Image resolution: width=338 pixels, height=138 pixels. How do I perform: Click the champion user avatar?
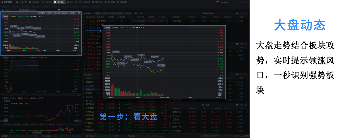click(x=218, y=2)
